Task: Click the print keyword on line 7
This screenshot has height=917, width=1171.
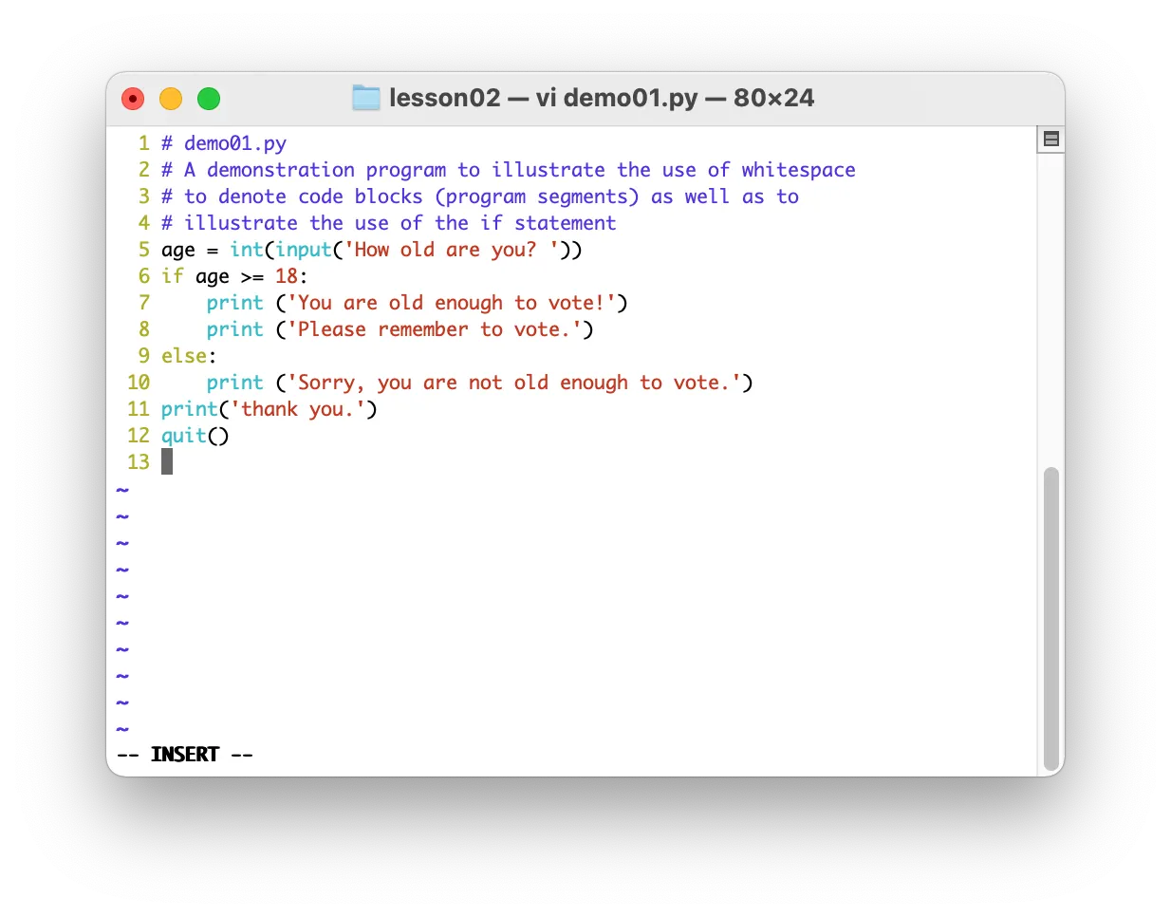Action: coord(234,303)
